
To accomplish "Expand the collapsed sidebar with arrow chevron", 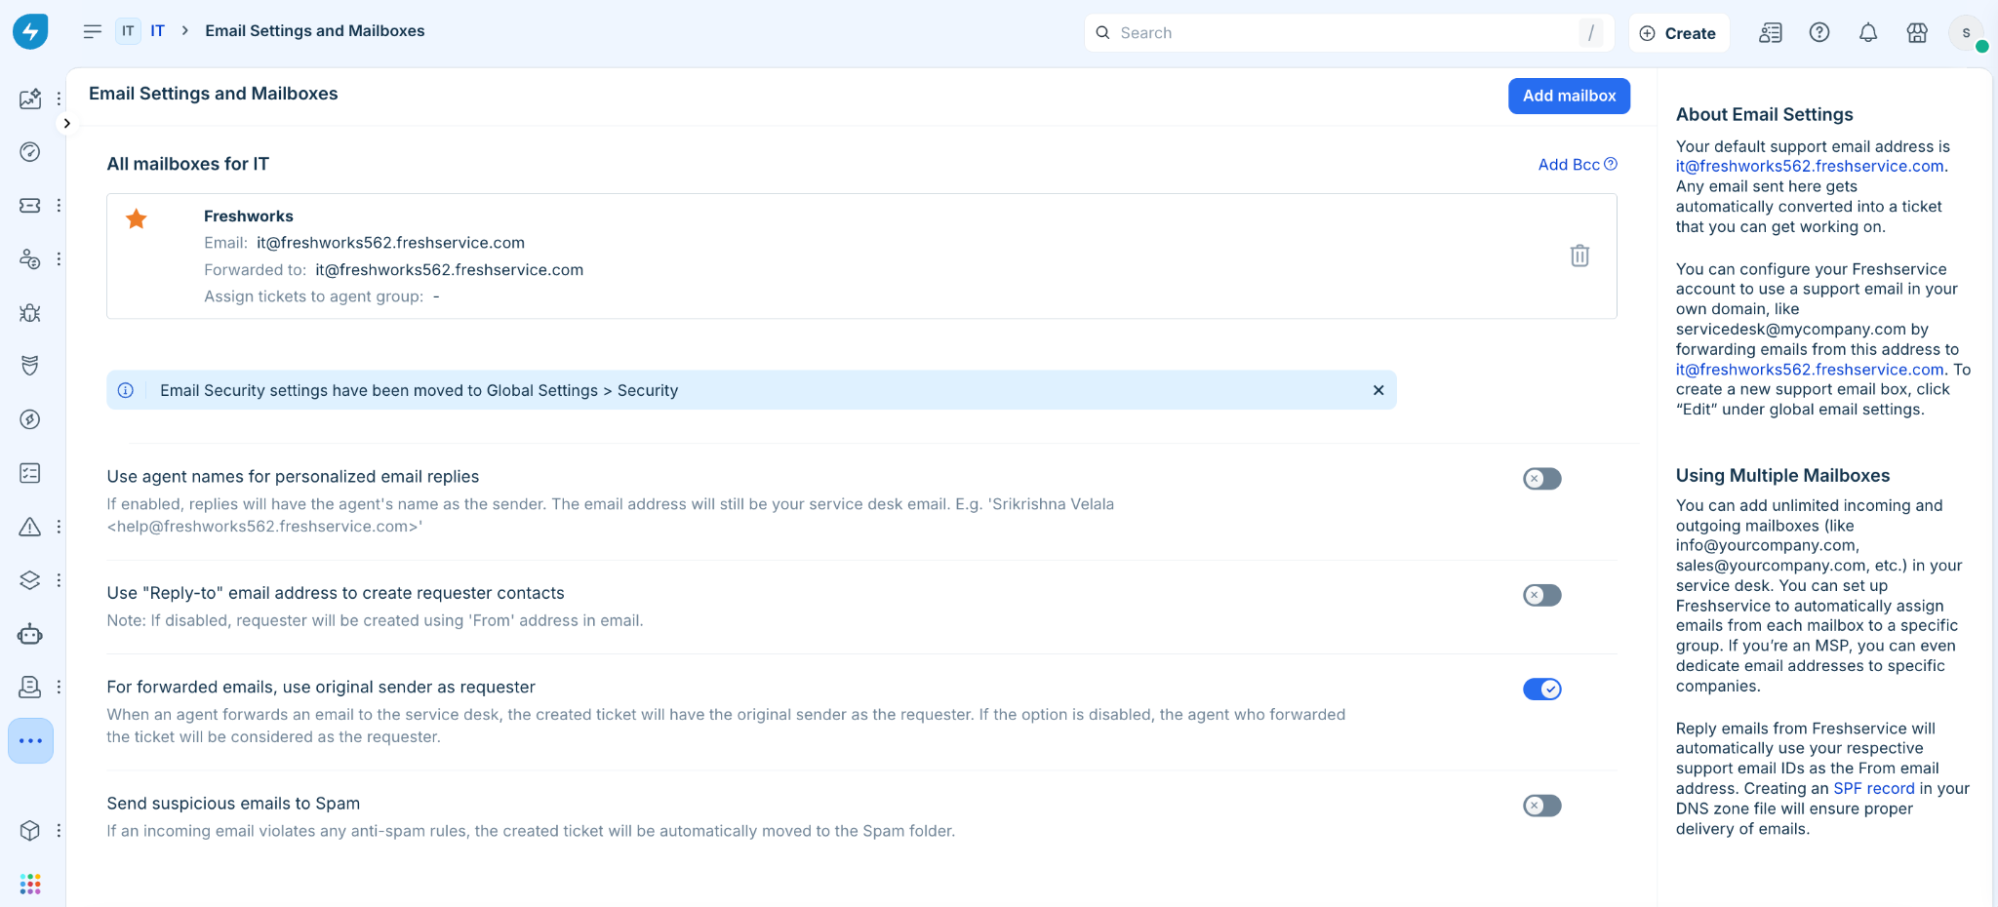I will (66, 123).
